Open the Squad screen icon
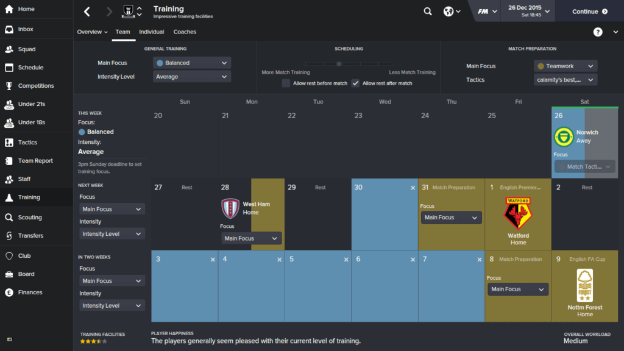Viewport: 624px width, 351px height. 27,49
